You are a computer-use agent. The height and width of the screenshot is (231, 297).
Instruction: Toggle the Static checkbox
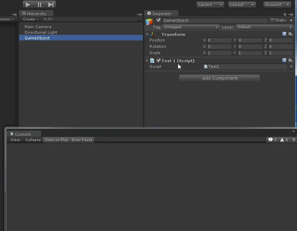(x=272, y=20)
